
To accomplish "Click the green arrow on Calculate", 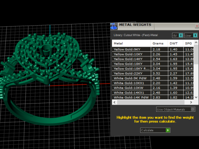I will pos(167,130).
